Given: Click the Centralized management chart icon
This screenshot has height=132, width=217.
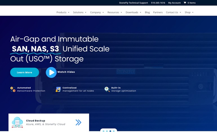Looking at the screenshot, I should pyautogui.click(x=58, y=89).
